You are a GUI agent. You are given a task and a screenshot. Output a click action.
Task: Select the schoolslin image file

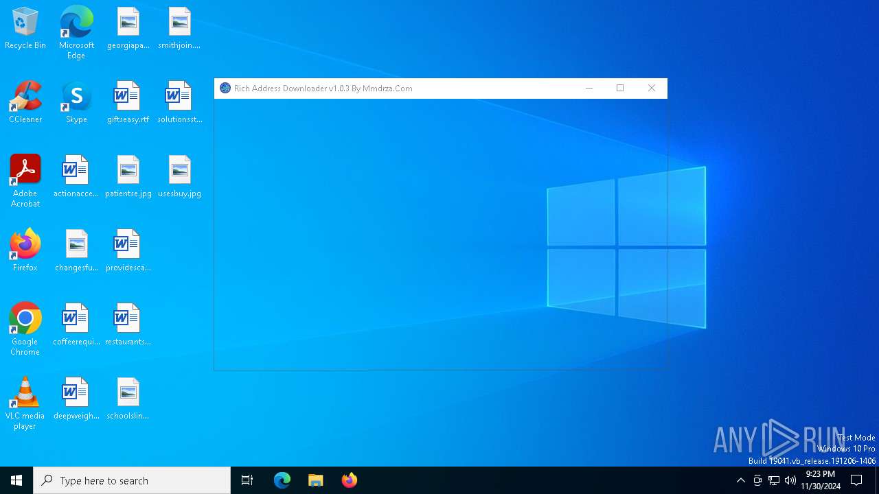pos(128,399)
